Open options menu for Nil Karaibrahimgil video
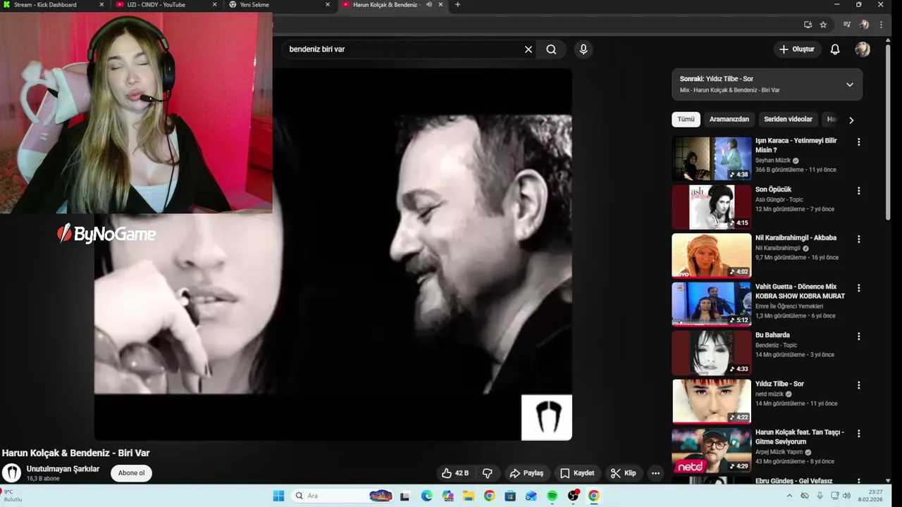 pyautogui.click(x=858, y=239)
